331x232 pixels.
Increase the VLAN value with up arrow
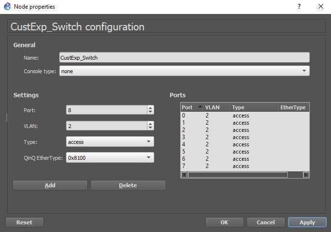(x=150, y=124)
